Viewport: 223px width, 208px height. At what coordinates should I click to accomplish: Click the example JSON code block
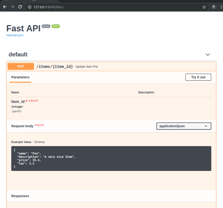(x=111, y=158)
